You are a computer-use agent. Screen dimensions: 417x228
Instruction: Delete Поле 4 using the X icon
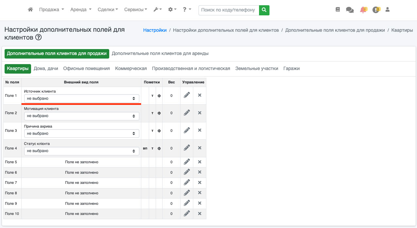[x=200, y=148]
